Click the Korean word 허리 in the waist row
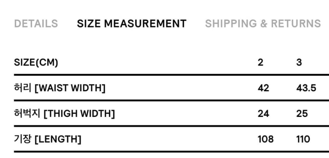Screen dimensions: 329x158 click(23, 88)
